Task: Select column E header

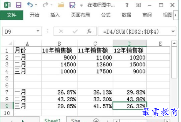Action: coord(160,43)
